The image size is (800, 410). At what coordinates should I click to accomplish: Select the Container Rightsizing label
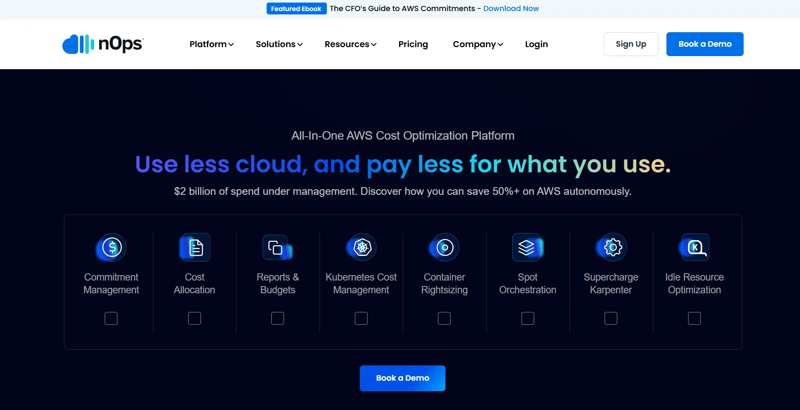(444, 284)
